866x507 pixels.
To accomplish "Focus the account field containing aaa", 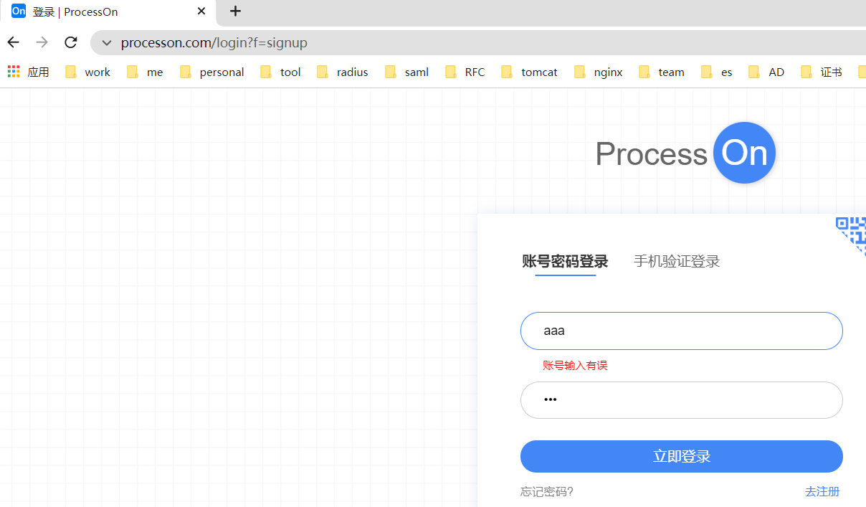I will [681, 331].
